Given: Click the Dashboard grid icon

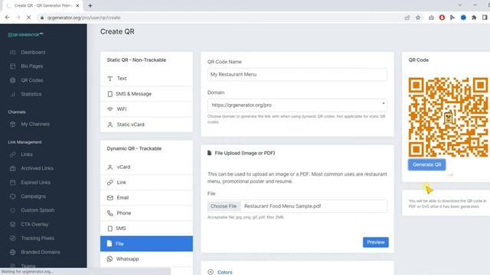Looking at the screenshot, I should 12,52.
